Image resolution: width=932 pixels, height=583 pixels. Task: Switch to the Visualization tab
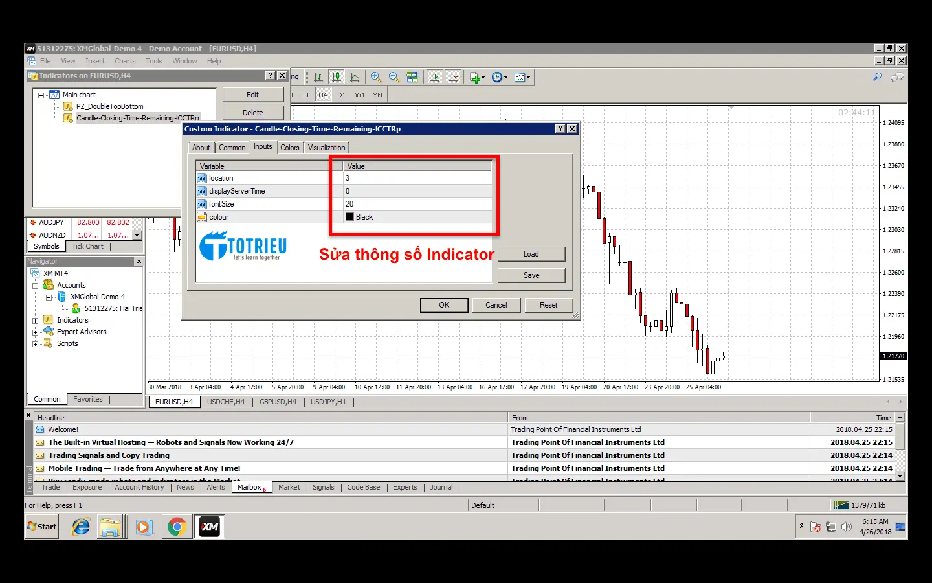point(327,148)
